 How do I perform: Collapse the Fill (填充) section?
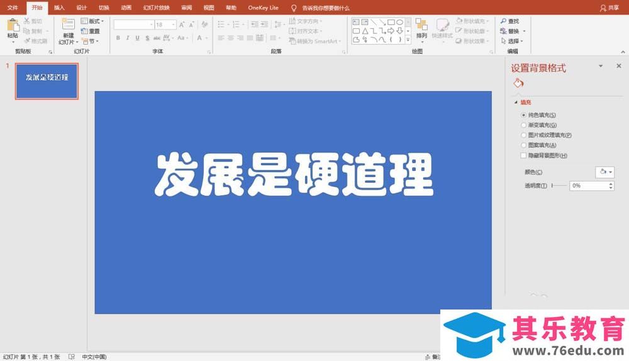tap(516, 102)
